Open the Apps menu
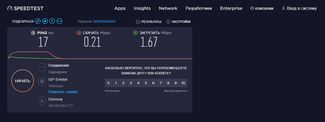 click(120, 8)
